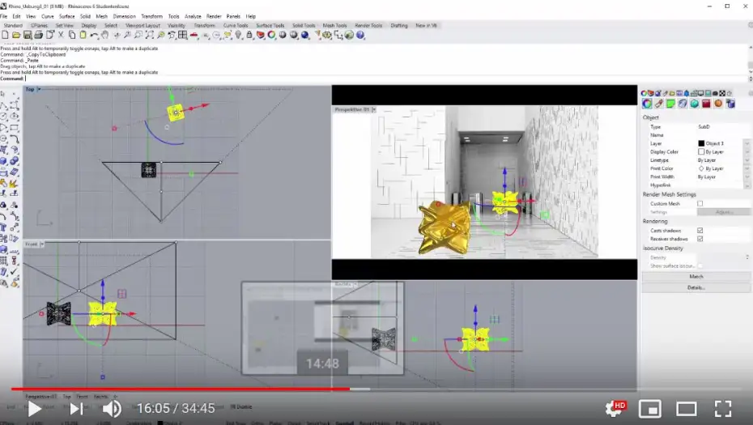The width and height of the screenshot is (753, 425).
Task: Click the color wheel icon in main toolbar
Action: tap(272, 35)
